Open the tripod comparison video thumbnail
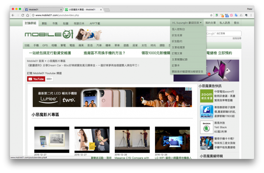Viewport: 264px width, 173px height. [132, 140]
